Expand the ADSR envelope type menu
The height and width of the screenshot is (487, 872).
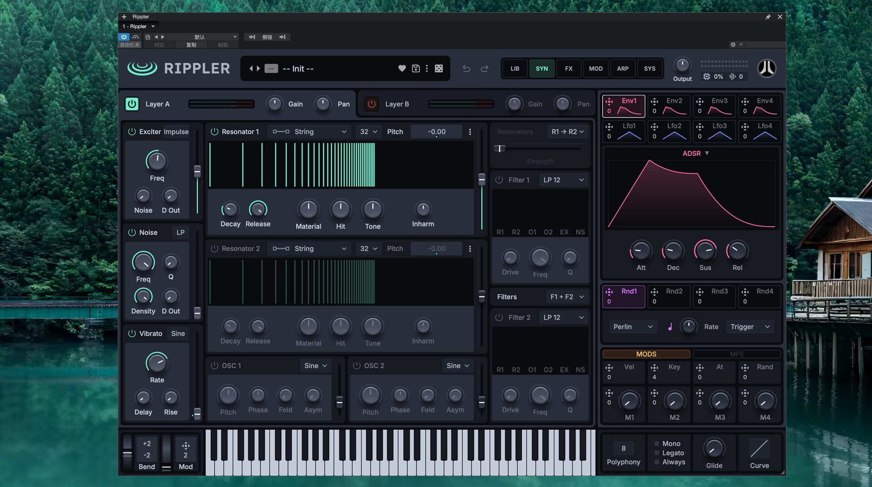696,154
